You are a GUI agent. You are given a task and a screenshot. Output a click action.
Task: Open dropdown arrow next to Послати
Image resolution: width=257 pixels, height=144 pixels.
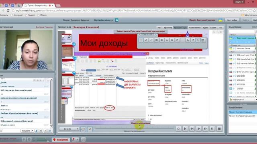[x=33, y=131]
